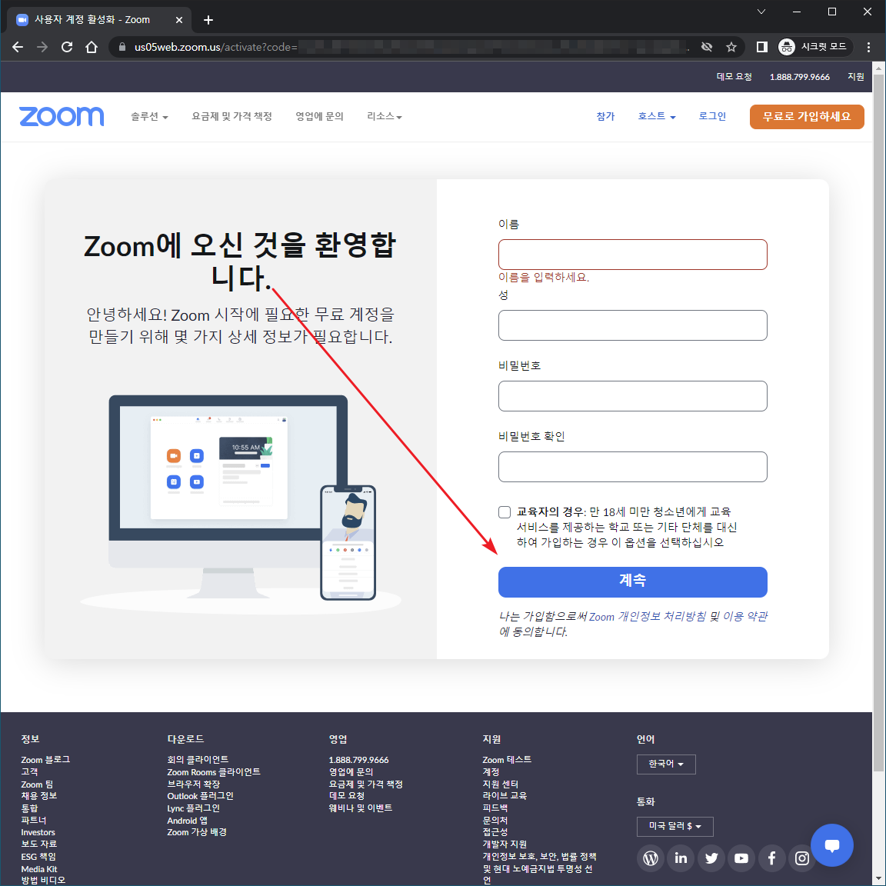Click the page vertical scrollbar

(878, 422)
